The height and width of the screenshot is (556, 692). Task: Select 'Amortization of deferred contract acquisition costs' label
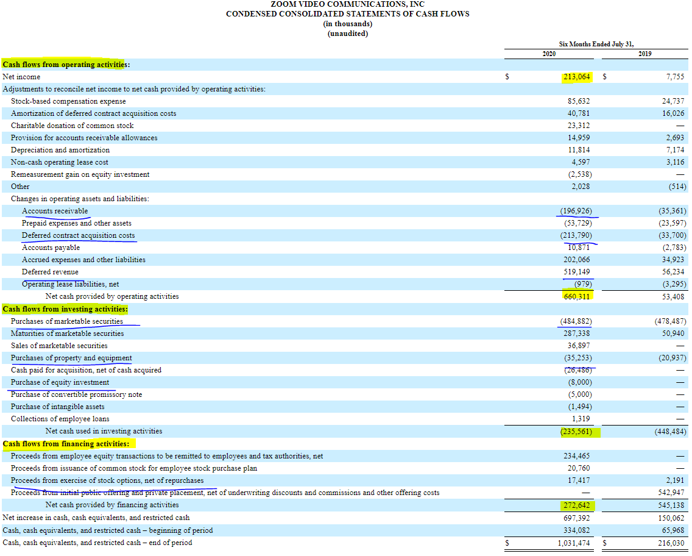point(94,113)
